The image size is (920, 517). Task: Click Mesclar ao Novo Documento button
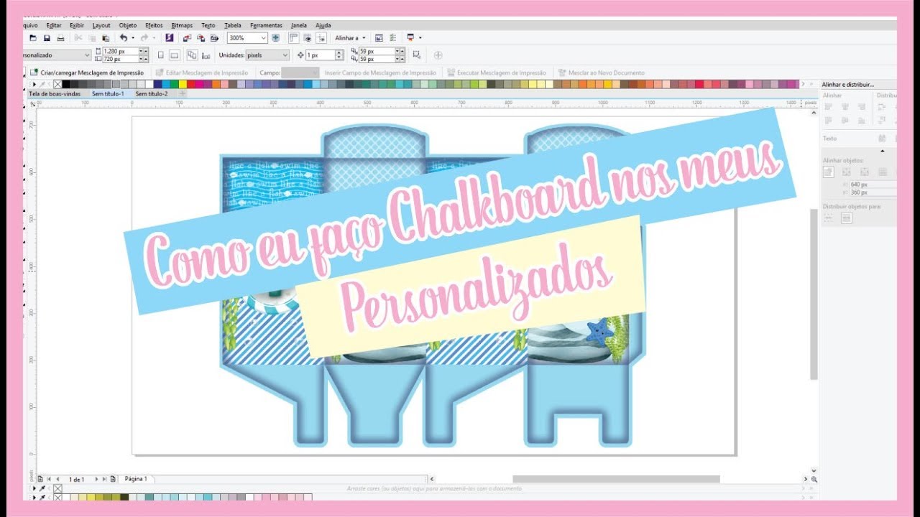coord(602,73)
